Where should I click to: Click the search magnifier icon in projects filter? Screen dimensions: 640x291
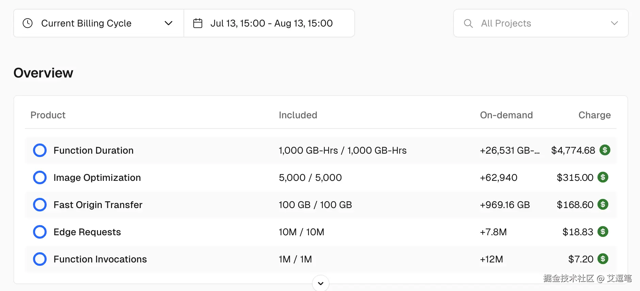point(468,23)
